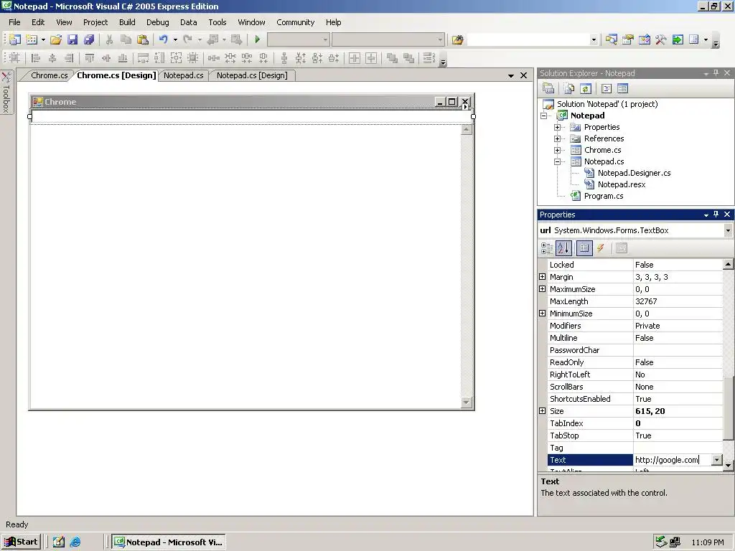Screen dimensions: 735x551
Task: Expand the Properties node in Solution Explorer
Action: point(557,127)
